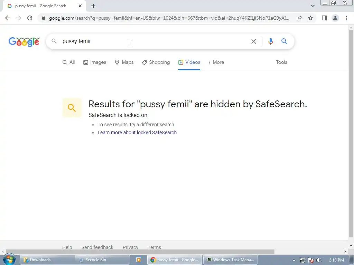The image size is (354, 265).
Task: Share this page via the share icon
Action: (299, 18)
